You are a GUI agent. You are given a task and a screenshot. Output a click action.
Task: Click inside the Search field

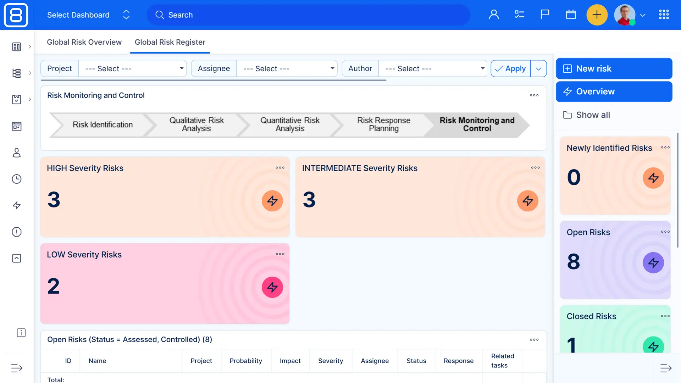pyautogui.click(x=309, y=15)
